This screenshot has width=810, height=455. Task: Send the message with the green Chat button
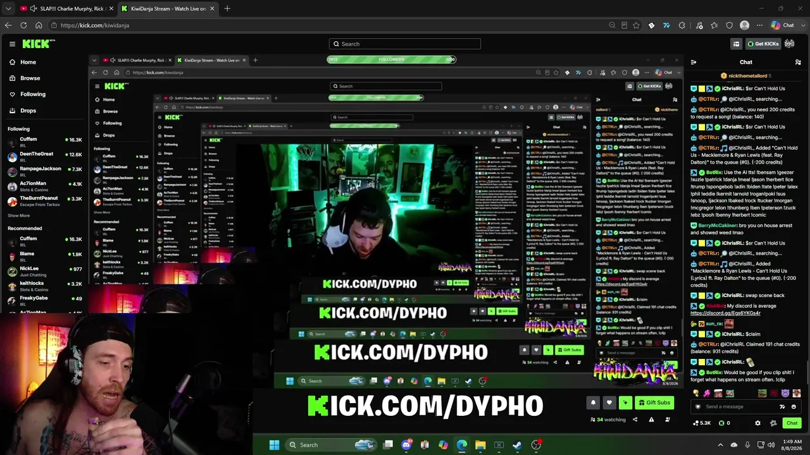[792, 423]
